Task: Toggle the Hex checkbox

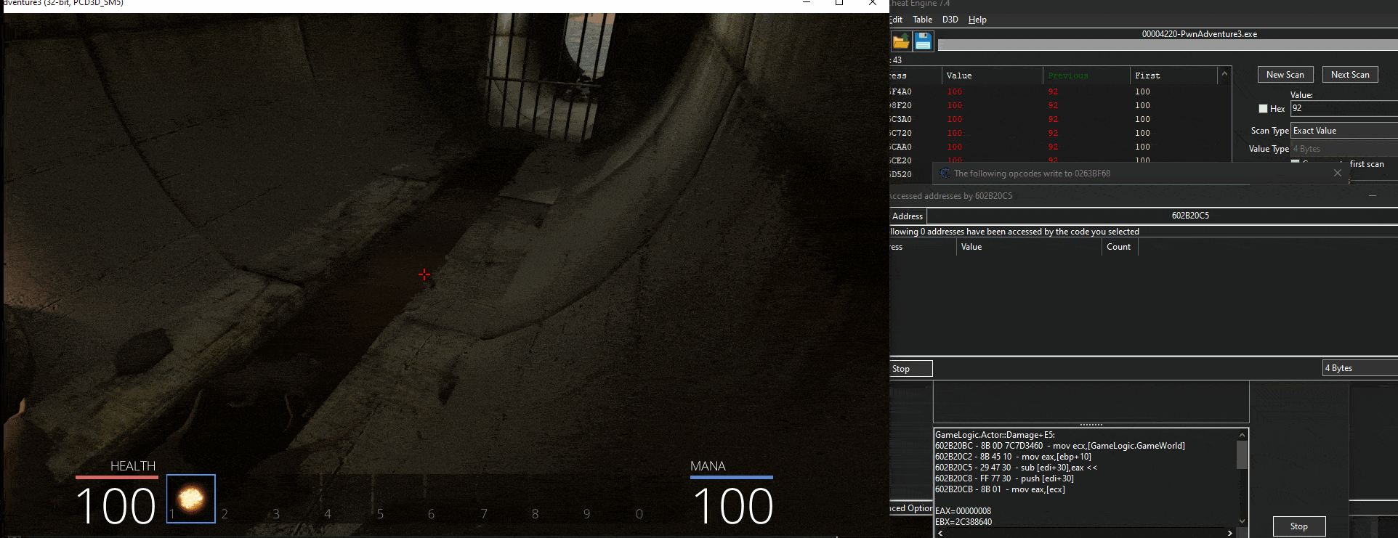Action: point(1263,108)
